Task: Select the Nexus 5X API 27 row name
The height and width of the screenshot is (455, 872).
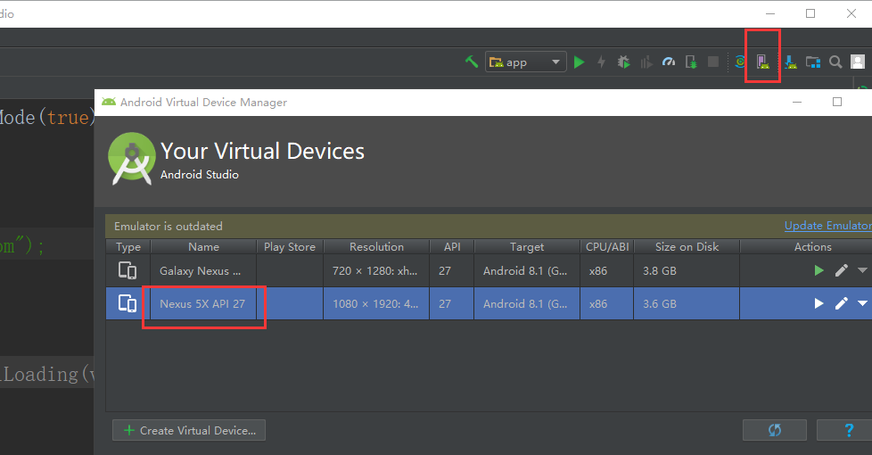Action: point(202,303)
